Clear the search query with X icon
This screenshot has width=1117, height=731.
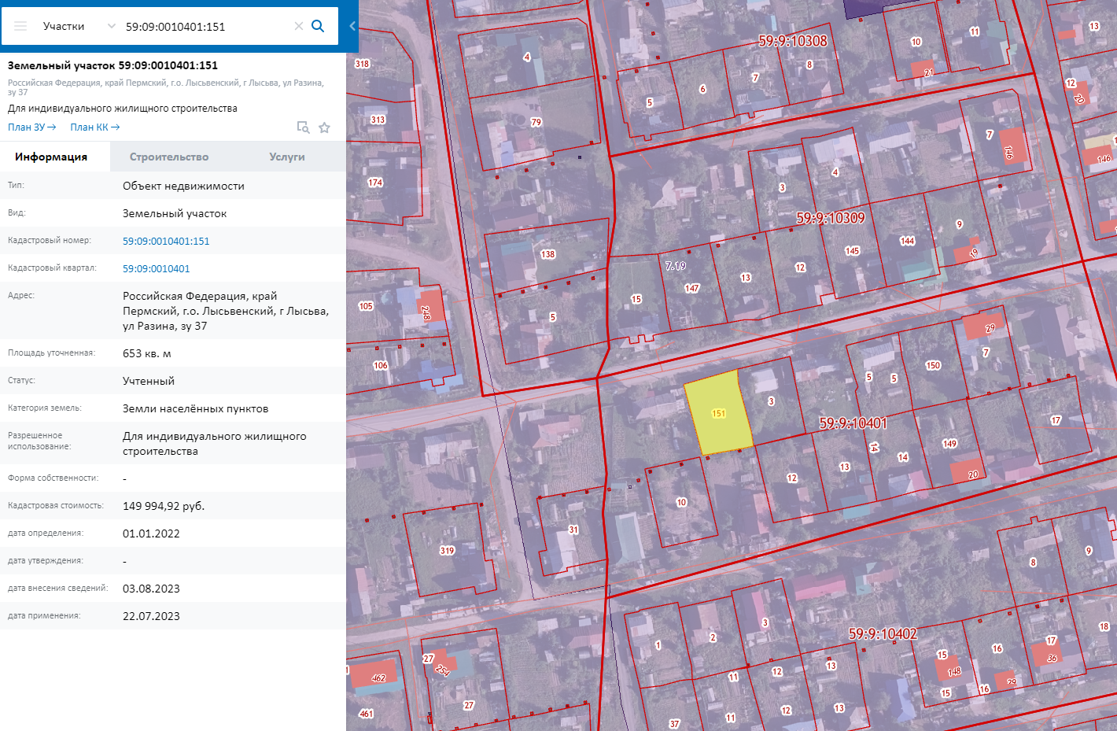coord(299,26)
